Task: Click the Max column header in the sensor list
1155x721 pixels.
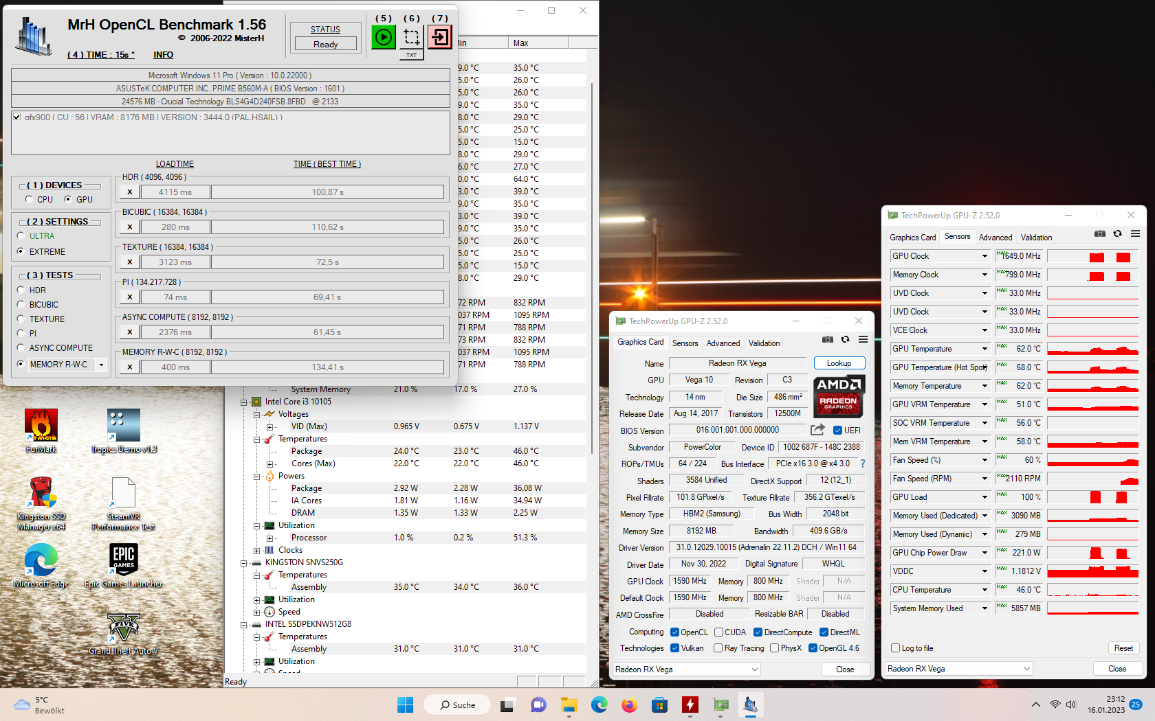Action: pos(539,43)
